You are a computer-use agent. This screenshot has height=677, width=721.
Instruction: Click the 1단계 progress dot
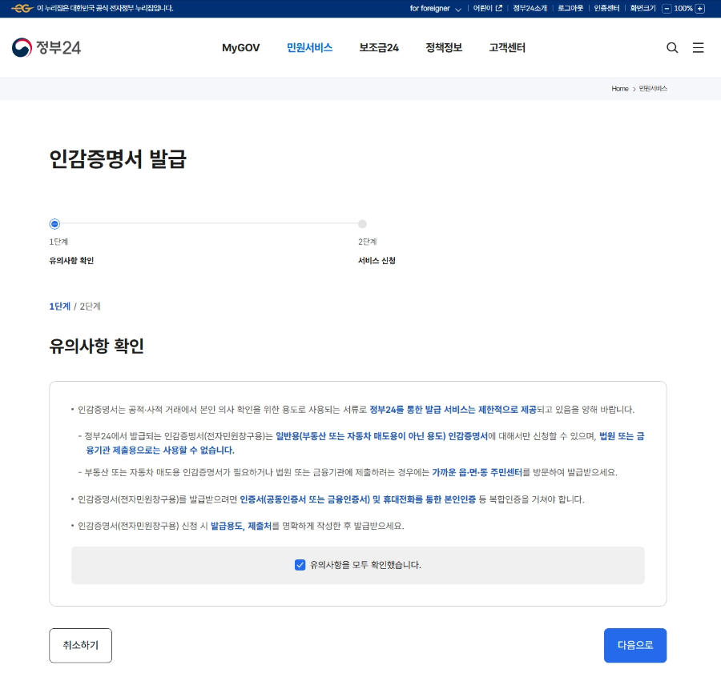tap(54, 224)
